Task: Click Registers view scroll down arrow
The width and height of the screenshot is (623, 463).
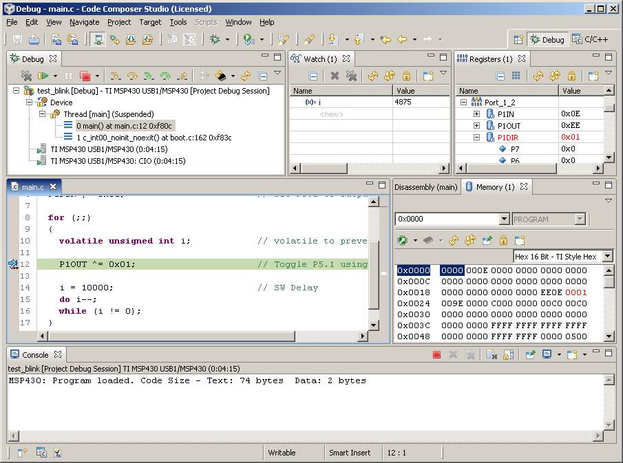Action: pos(609,158)
